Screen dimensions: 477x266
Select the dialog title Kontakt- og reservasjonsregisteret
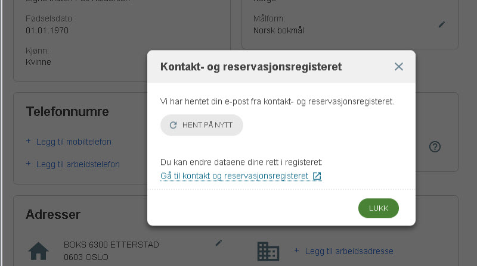coord(251,67)
